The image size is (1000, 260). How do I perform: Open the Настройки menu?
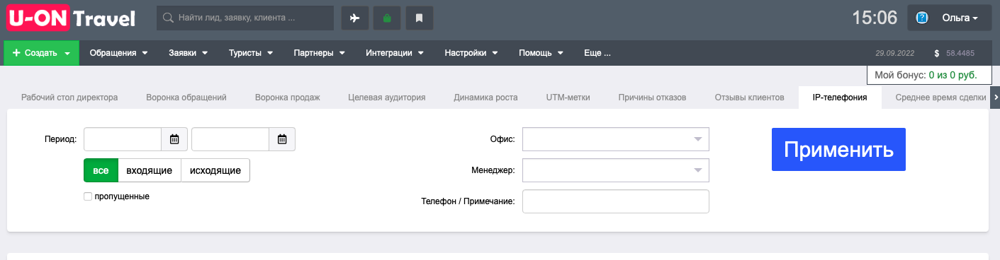[471, 53]
